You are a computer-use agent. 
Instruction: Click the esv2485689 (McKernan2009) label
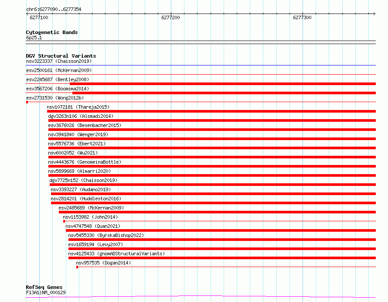pos(91,208)
